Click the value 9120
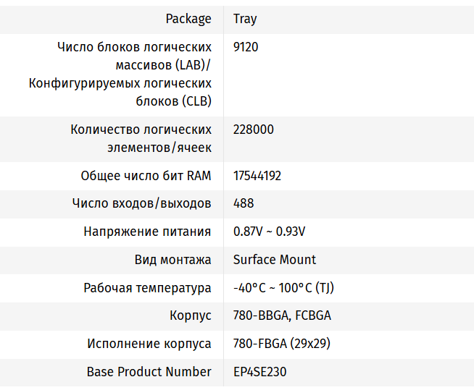The width and height of the screenshot is (474, 390). 246,47
